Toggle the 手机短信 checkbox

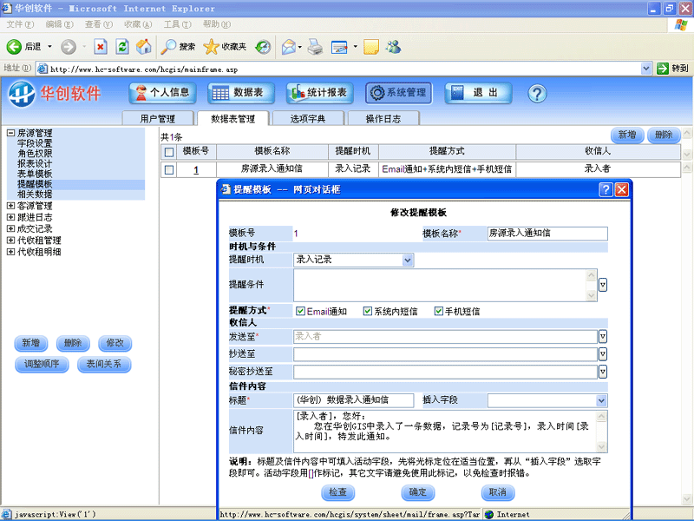tap(439, 311)
